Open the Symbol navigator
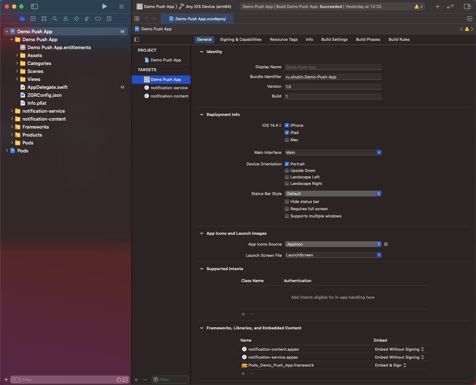 click(x=44, y=18)
